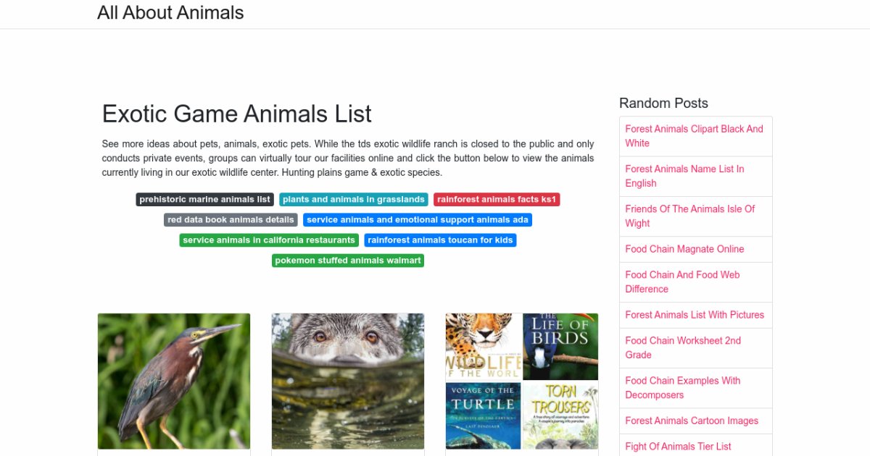Image resolution: width=870 pixels, height=456 pixels.
Task: Select rainforest animals toucan for kids tag
Action: pyautogui.click(x=440, y=240)
